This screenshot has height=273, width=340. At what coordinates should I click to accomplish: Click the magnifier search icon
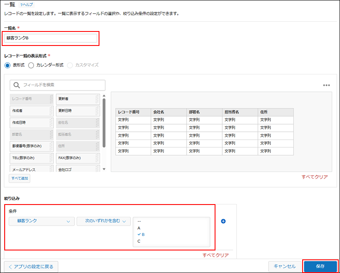coord(17,85)
